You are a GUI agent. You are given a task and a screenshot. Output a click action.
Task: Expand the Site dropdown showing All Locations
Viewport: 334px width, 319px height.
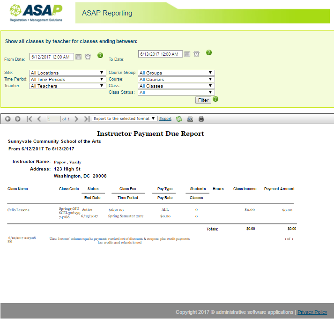tap(67, 73)
